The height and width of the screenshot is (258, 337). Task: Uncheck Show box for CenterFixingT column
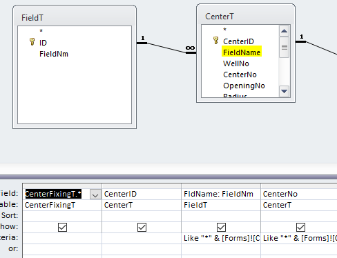(62, 227)
